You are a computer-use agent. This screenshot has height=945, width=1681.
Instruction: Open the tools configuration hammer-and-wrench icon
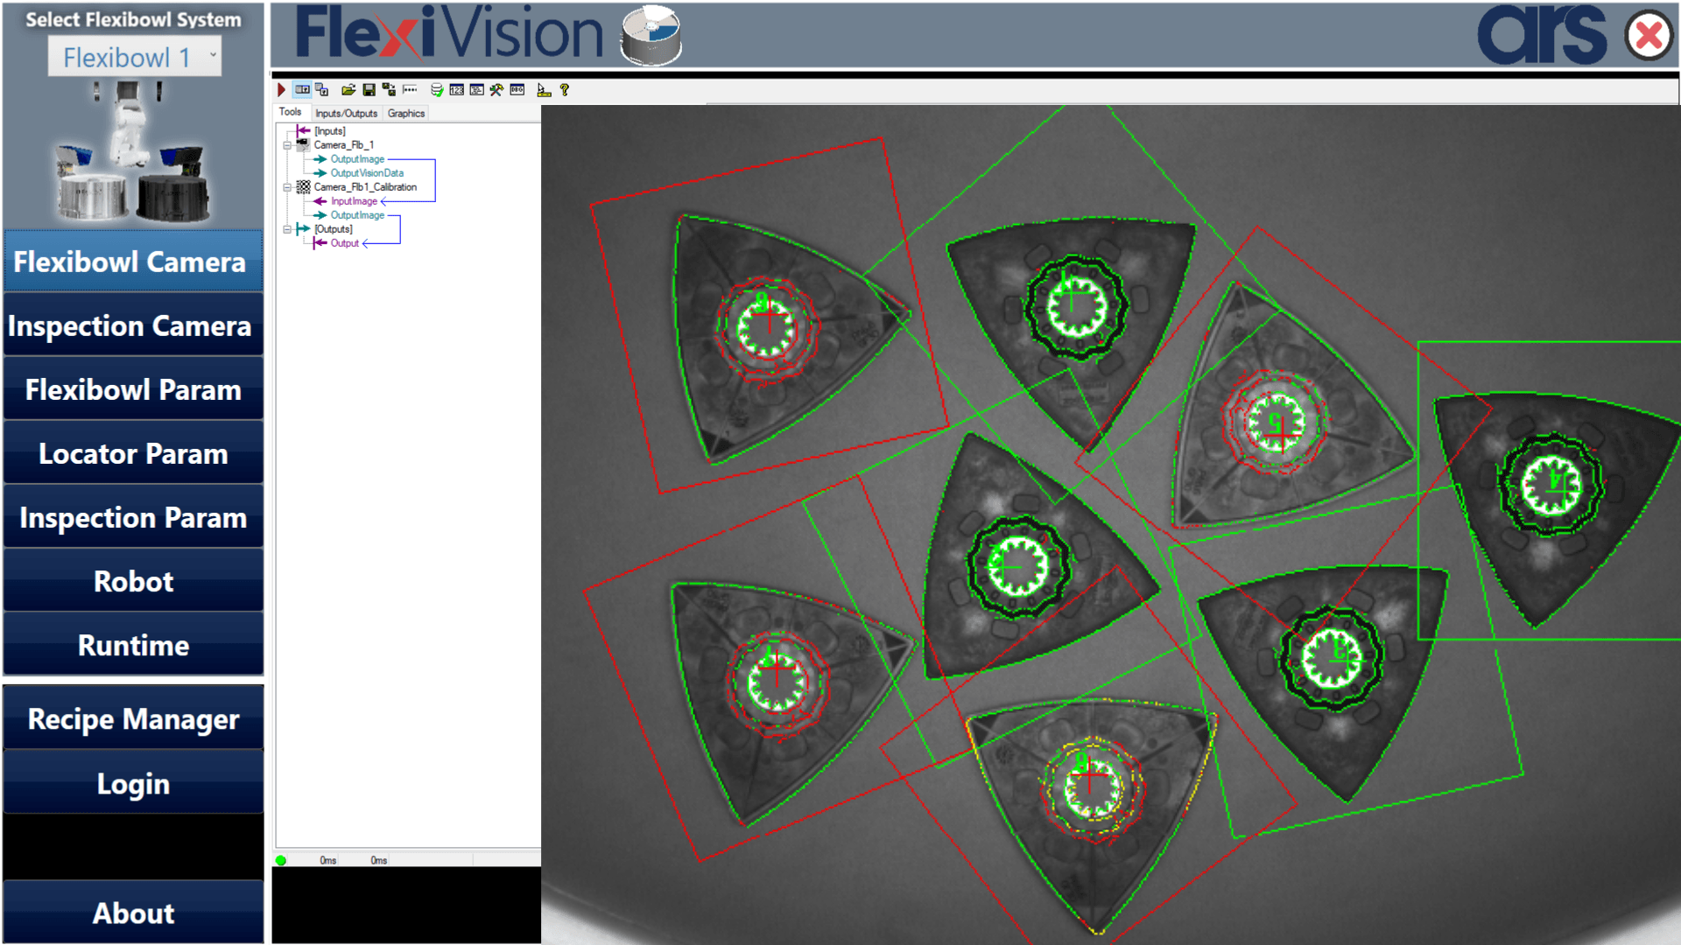496,89
